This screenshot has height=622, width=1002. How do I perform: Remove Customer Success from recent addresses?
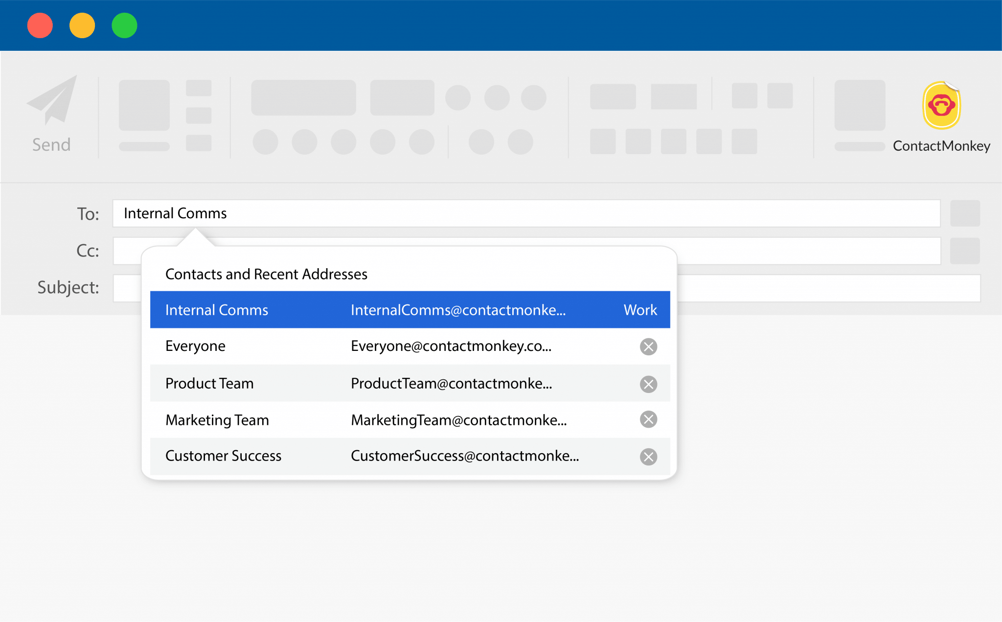[x=648, y=457]
